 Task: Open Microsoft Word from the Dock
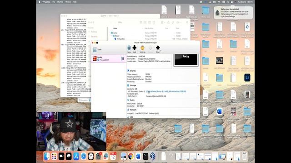click(x=138, y=156)
